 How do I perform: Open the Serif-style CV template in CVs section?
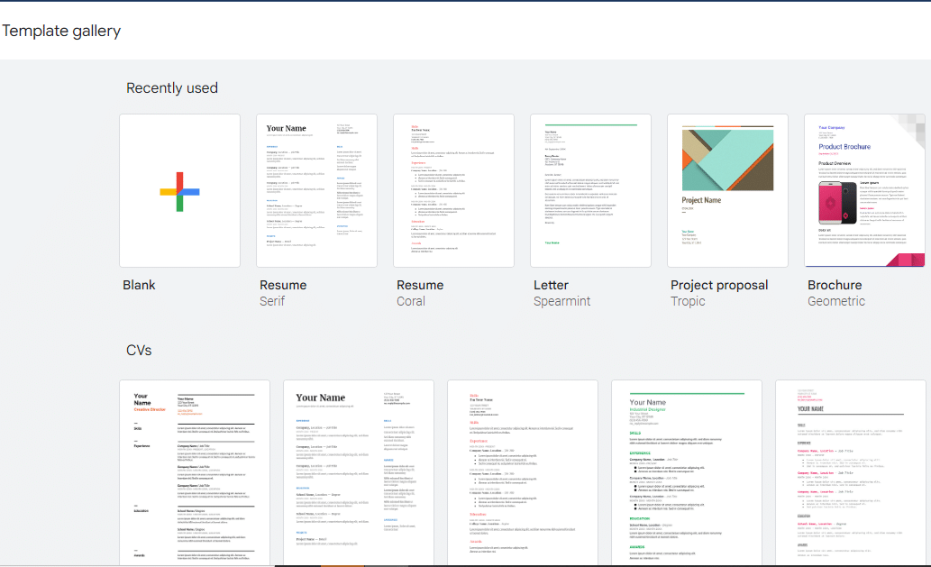(359, 472)
